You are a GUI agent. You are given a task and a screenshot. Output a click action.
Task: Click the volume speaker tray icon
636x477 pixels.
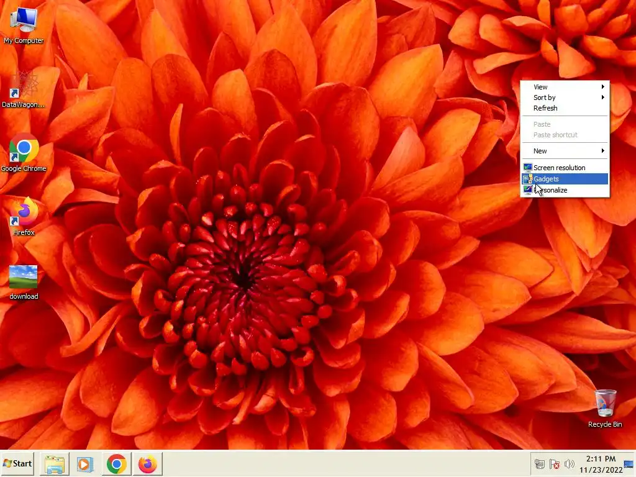click(x=570, y=464)
